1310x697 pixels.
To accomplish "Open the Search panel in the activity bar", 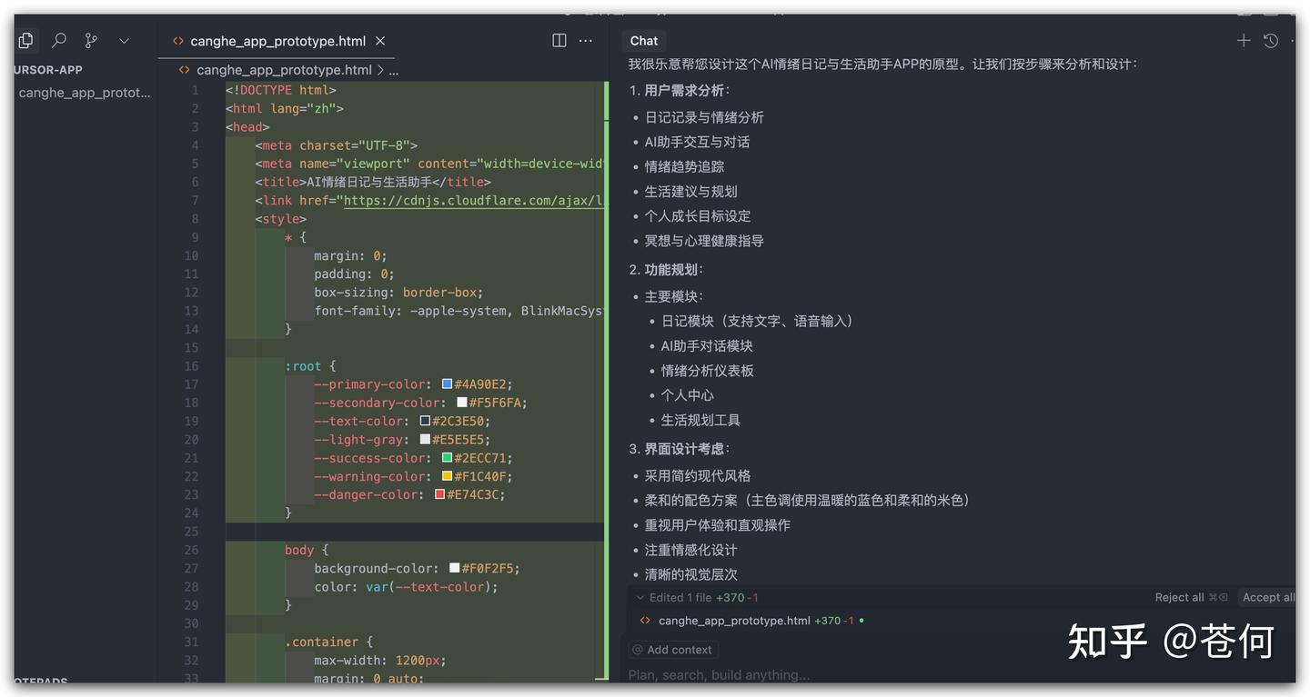I will point(58,40).
